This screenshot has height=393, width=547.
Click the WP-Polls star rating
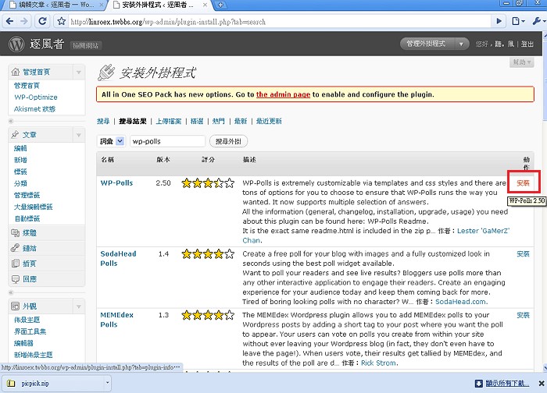208,183
